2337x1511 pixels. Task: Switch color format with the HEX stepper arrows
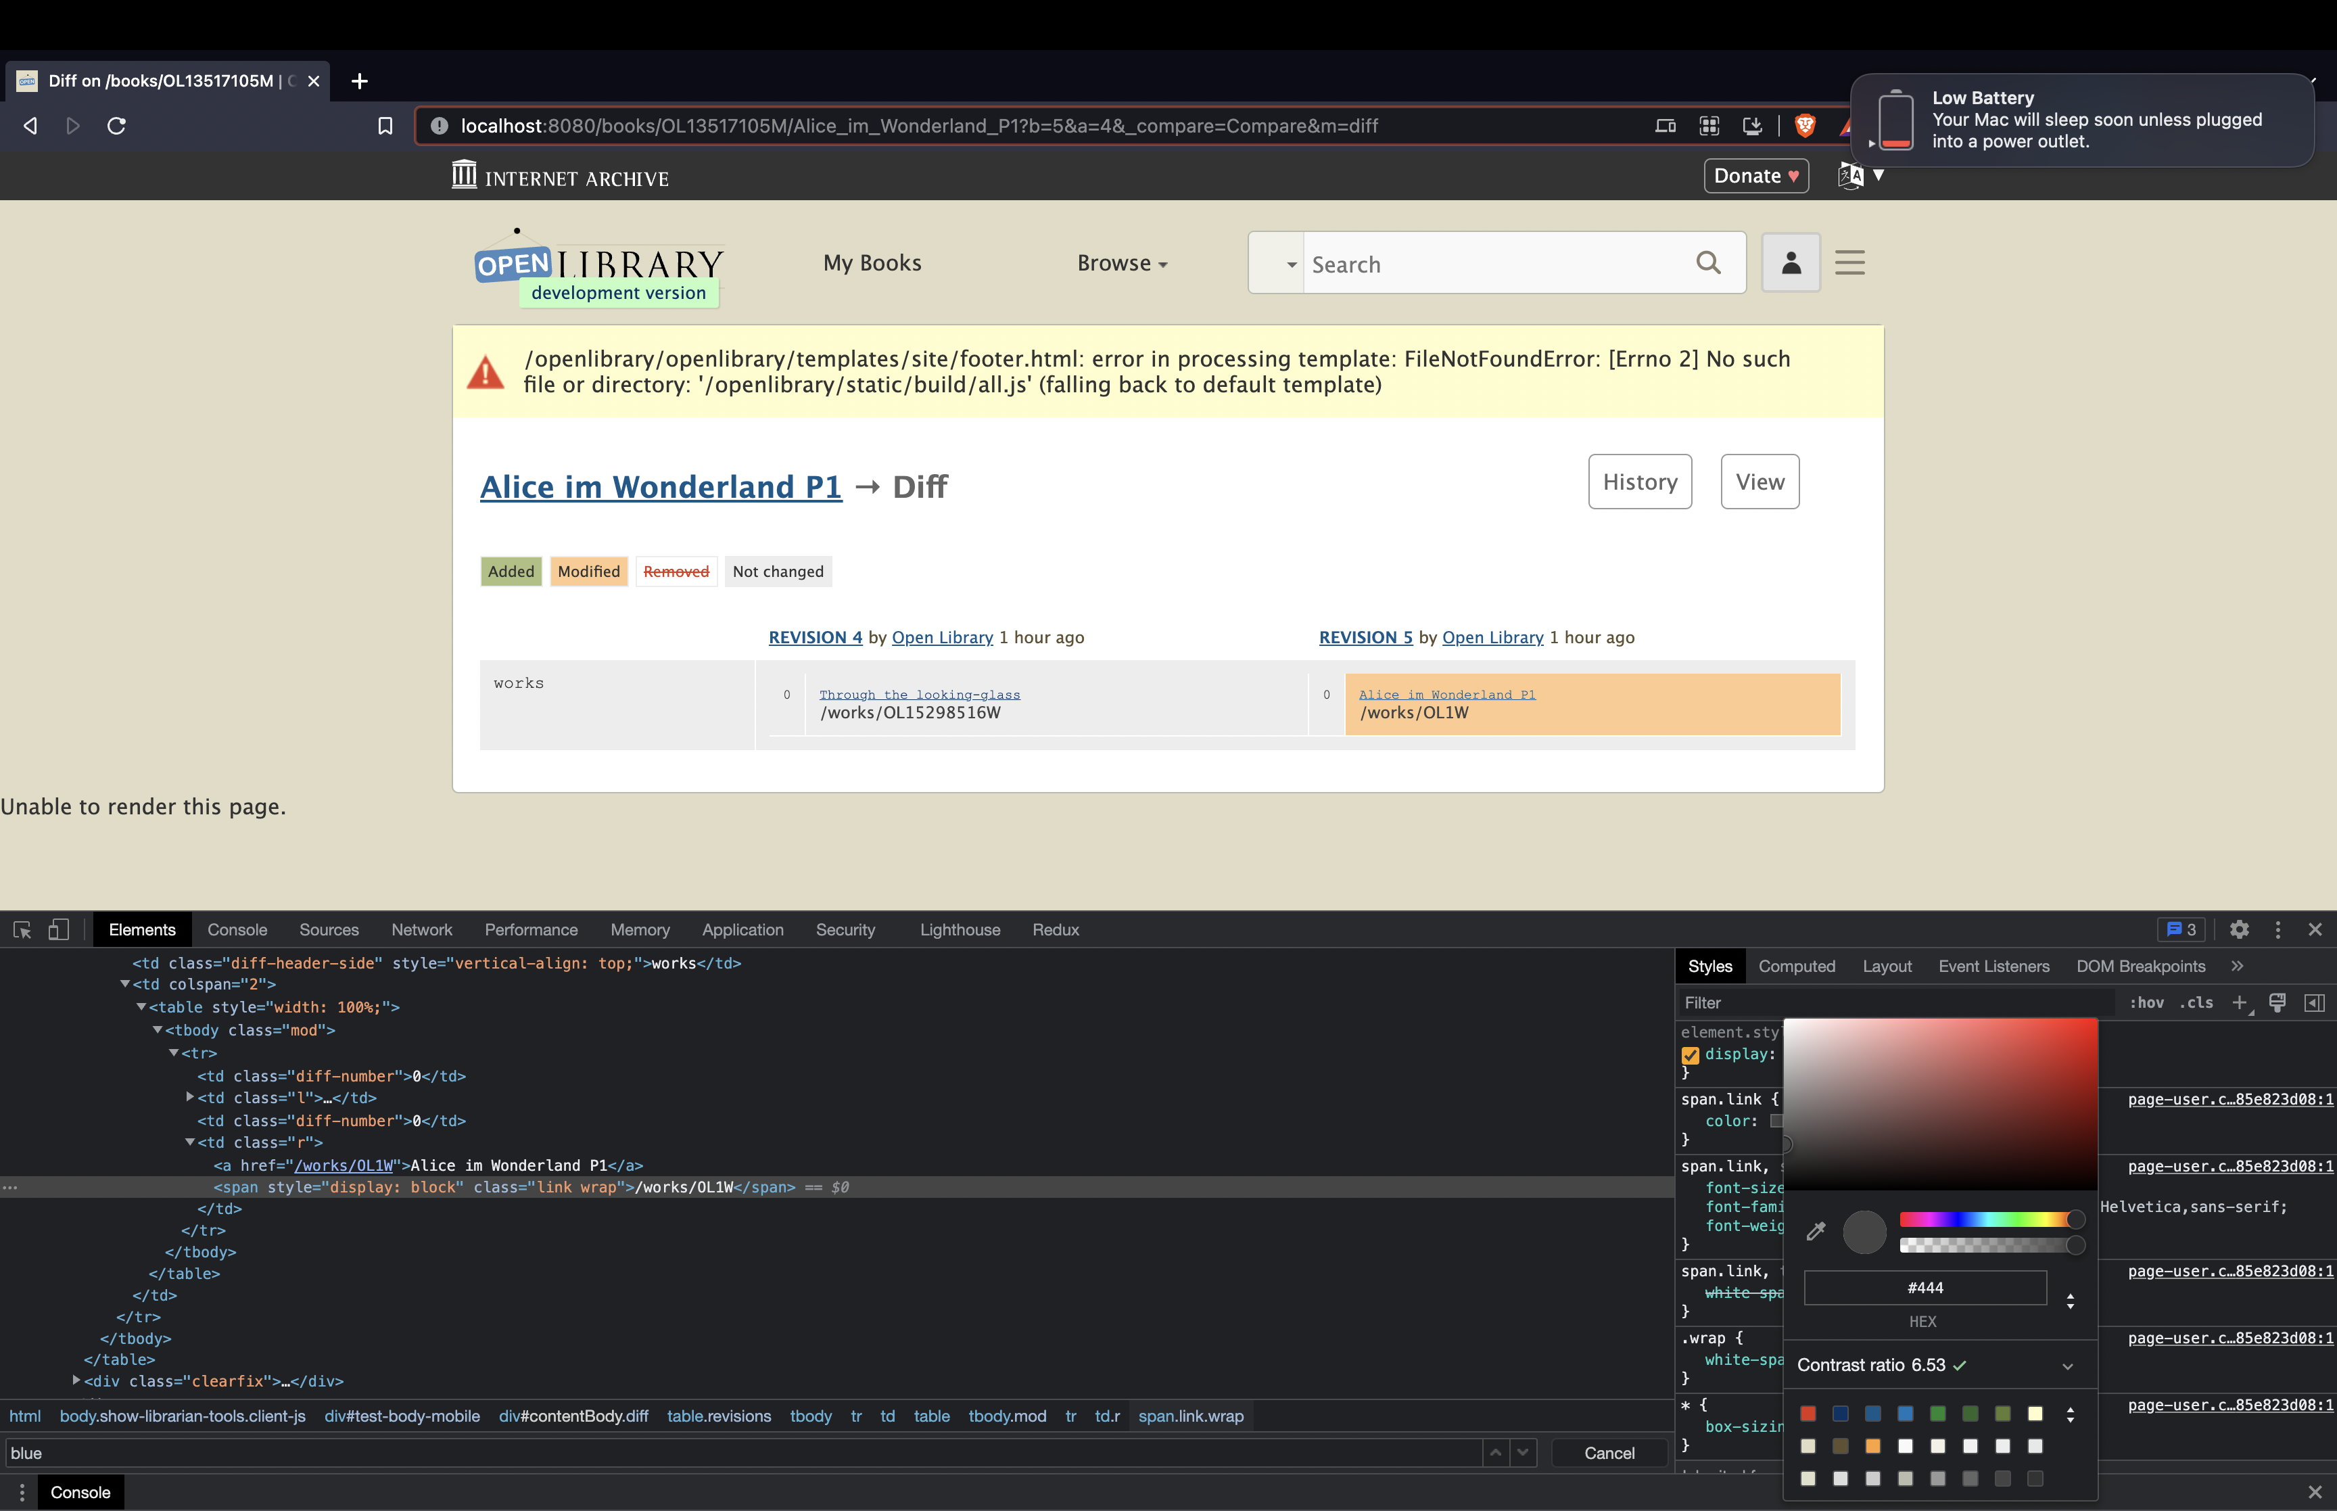[2071, 1301]
